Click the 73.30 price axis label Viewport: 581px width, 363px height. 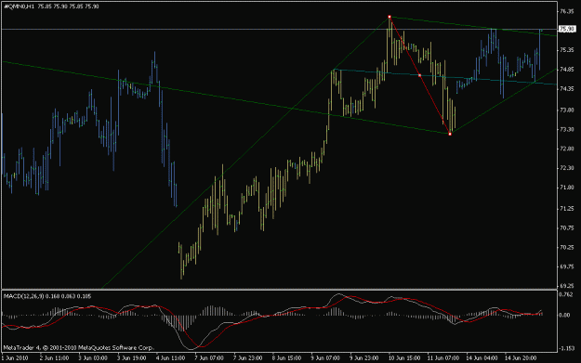pos(567,129)
